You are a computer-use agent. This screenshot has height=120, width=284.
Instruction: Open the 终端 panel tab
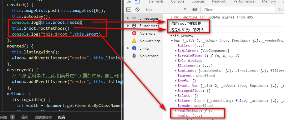coord(61,117)
